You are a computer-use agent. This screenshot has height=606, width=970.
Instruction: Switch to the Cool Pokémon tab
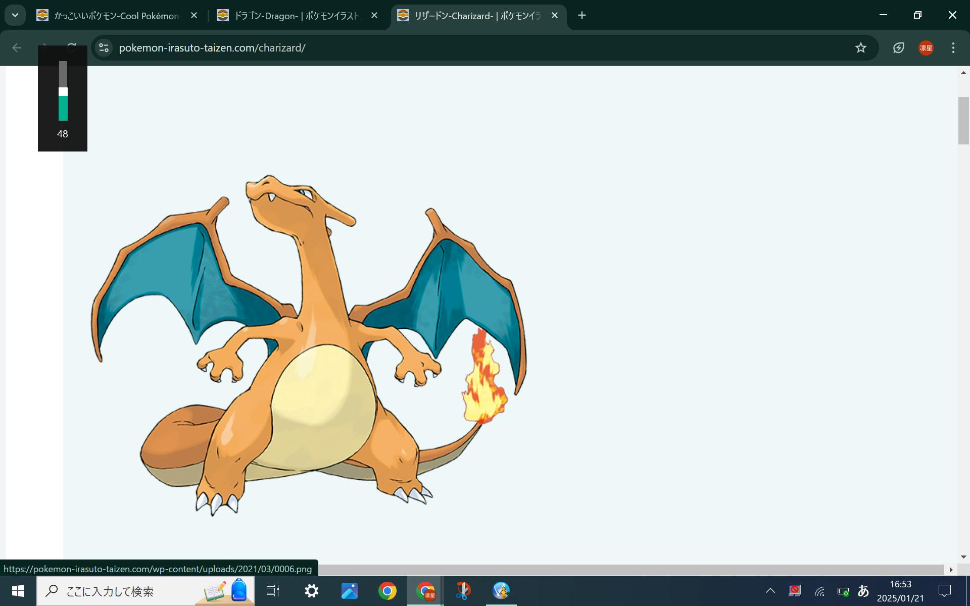(x=116, y=16)
